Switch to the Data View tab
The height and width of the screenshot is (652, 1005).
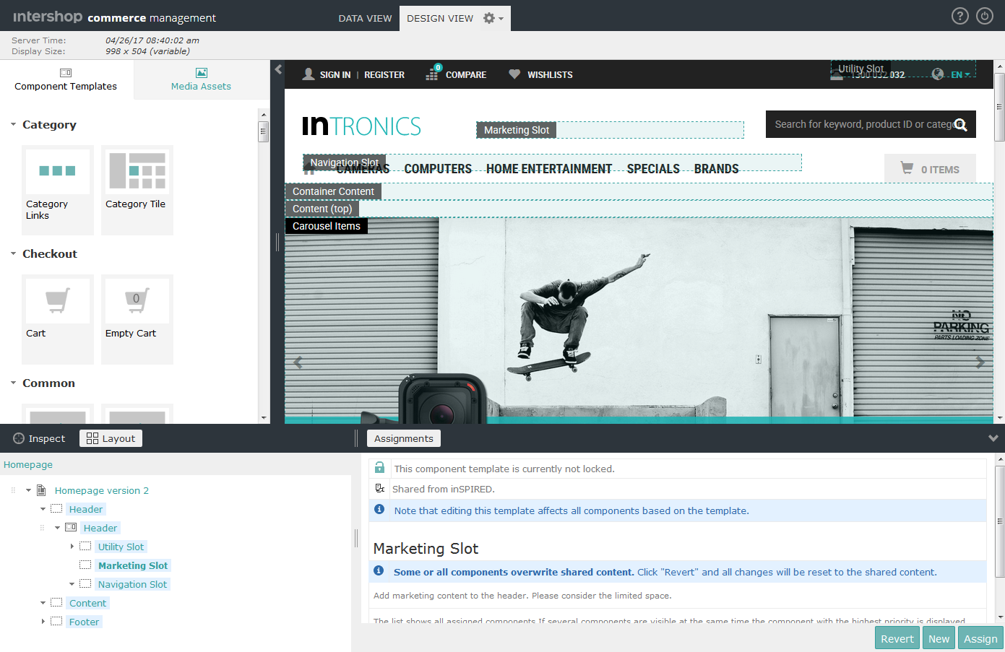click(365, 18)
